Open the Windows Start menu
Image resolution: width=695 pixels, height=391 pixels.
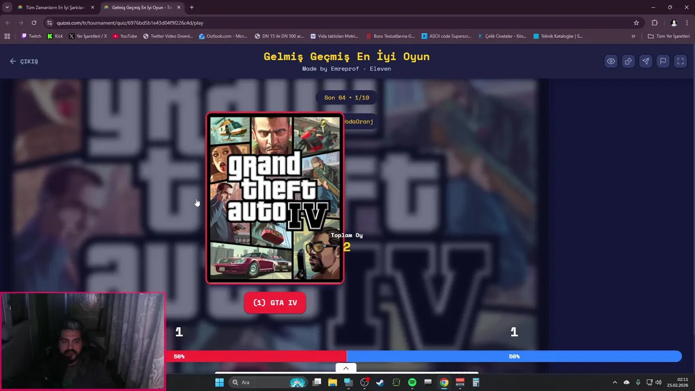[x=219, y=382]
